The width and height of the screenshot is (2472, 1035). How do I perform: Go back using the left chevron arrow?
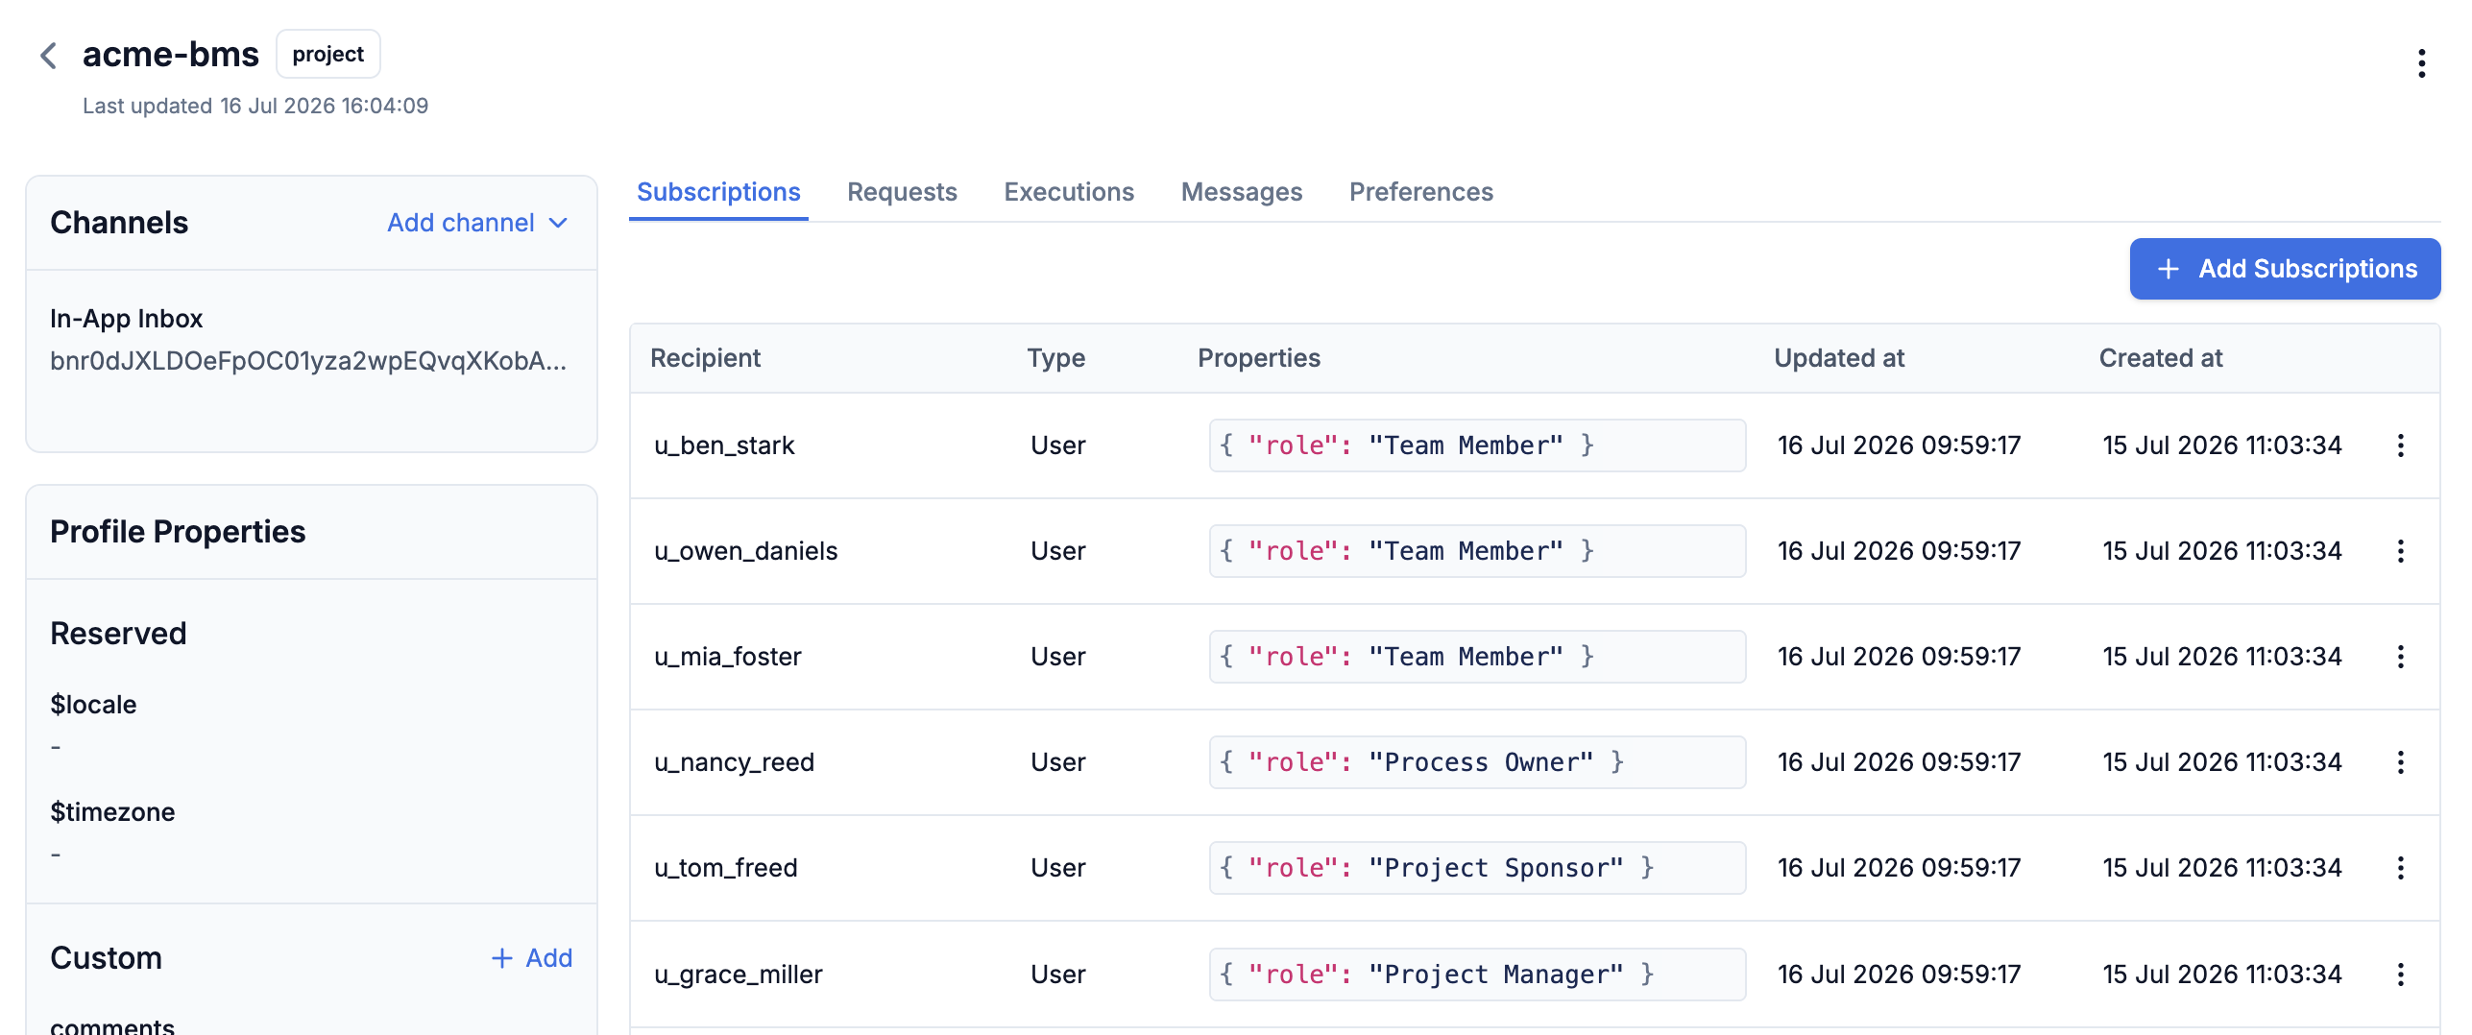tap(48, 56)
